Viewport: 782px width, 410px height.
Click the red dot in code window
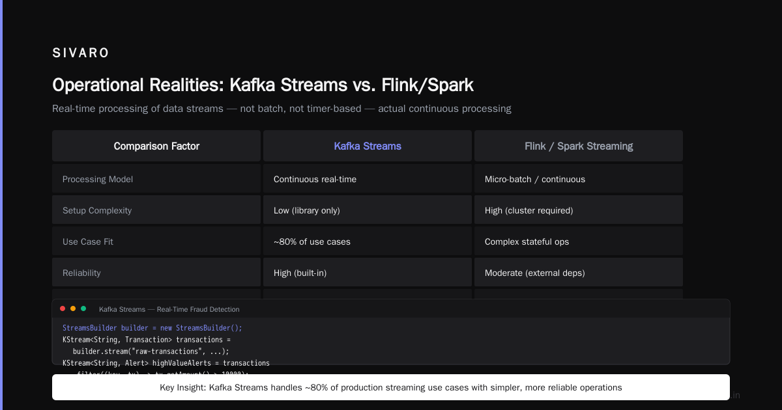[63, 308]
